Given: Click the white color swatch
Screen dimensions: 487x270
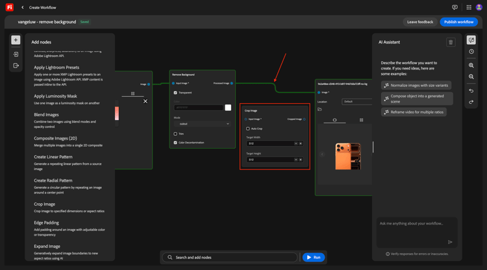Looking at the screenshot, I should point(228,107).
